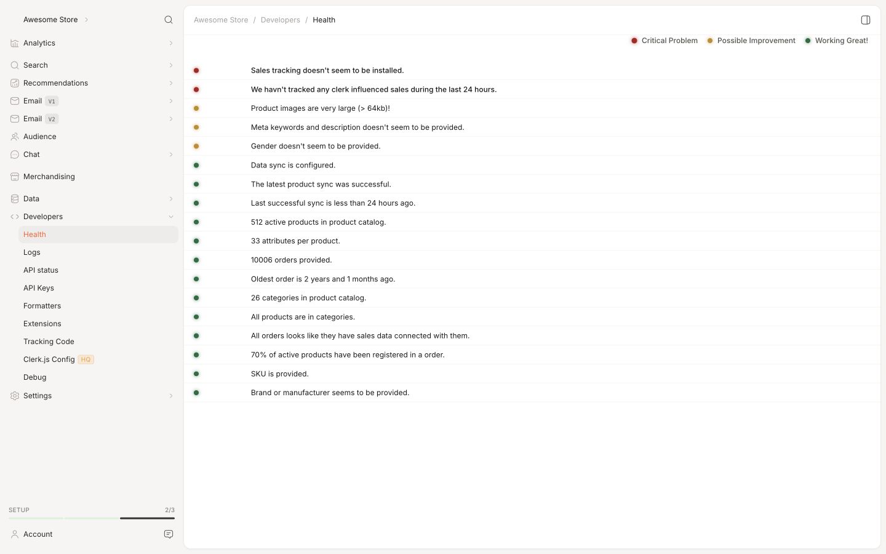Collapse the Developers section chevron
Image resolution: width=886 pixels, height=554 pixels.
(171, 217)
